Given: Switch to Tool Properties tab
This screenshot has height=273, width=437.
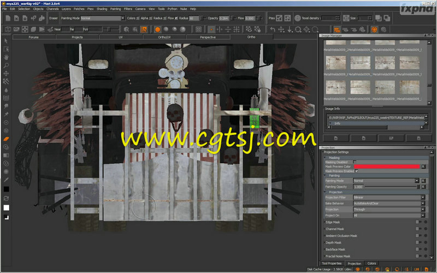Looking at the screenshot, I should click(x=332, y=263).
